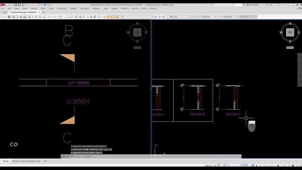302x170 pixels.
Task: Open the Express menu
Action: click(114, 8)
